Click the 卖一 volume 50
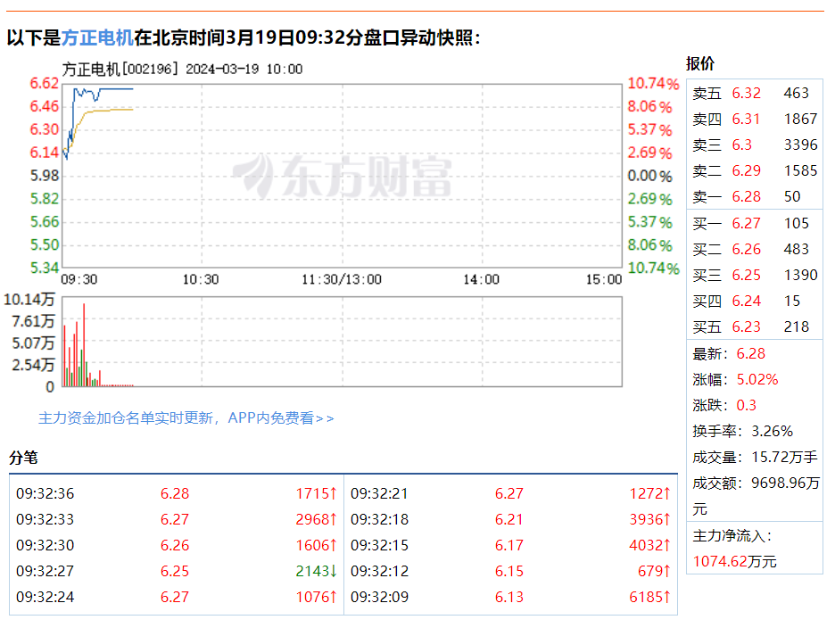Image resolution: width=835 pixels, height=628 pixels. pos(792,196)
